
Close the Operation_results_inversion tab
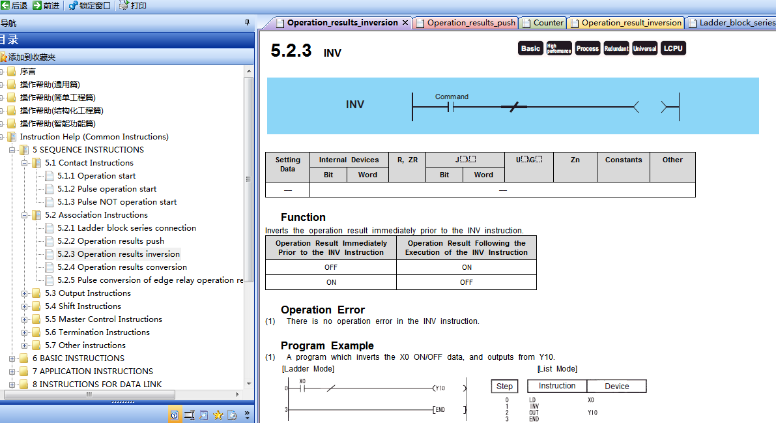(x=405, y=23)
